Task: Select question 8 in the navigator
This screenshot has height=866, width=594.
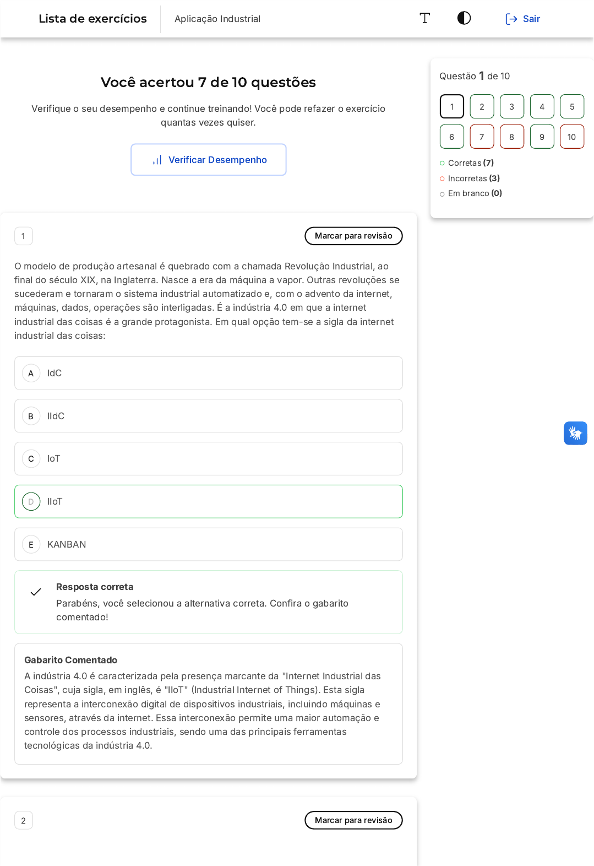Action: [x=511, y=137]
